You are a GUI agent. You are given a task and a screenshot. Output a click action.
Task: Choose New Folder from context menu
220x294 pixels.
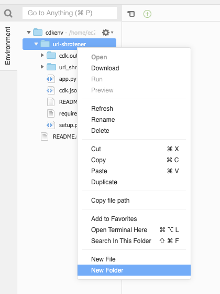tap(134, 270)
